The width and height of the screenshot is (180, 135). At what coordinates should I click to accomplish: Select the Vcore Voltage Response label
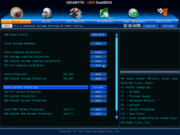19,43
